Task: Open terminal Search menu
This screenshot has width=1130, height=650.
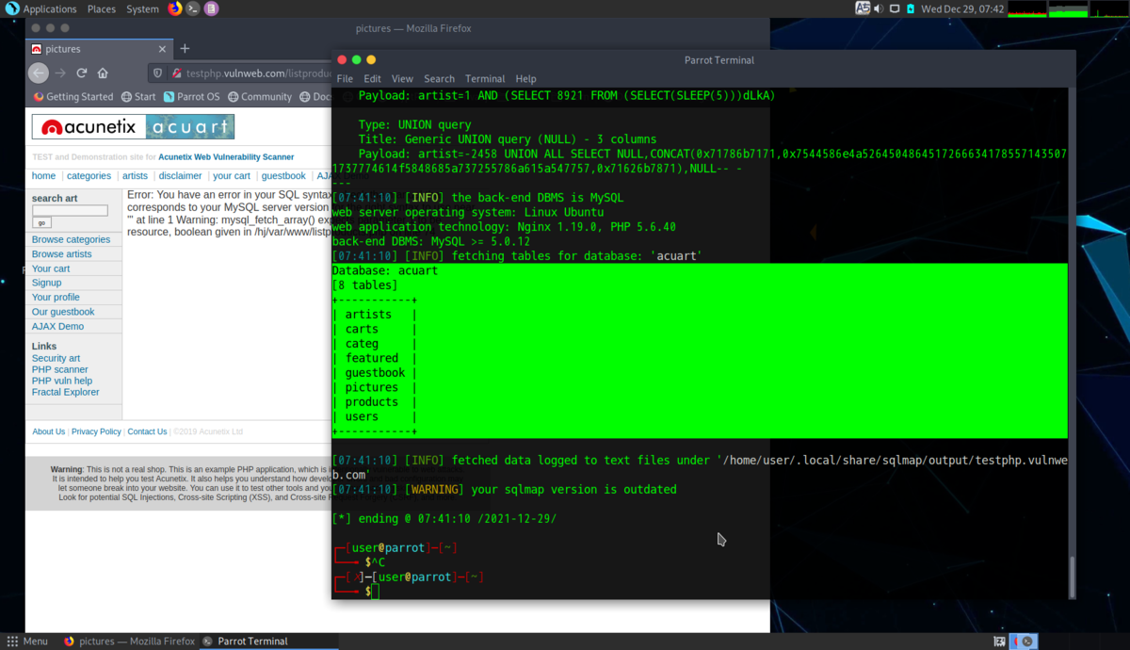Action: [439, 79]
